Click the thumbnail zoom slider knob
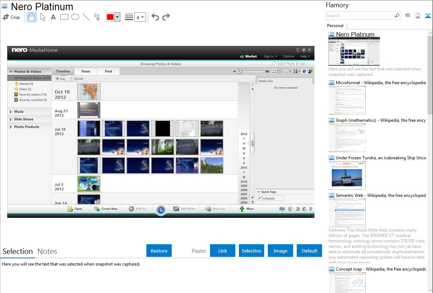 click(x=239, y=71)
